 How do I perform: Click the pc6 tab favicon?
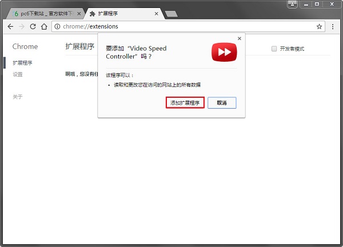point(15,14)
